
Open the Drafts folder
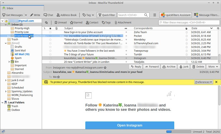(18, 47)
